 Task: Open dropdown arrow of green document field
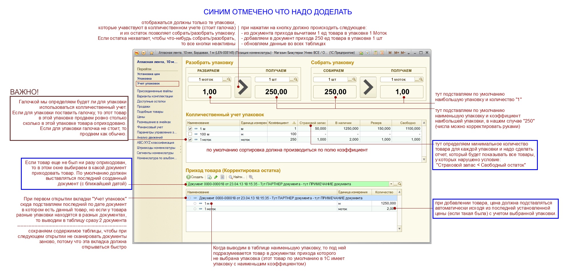tap(391, 184)
